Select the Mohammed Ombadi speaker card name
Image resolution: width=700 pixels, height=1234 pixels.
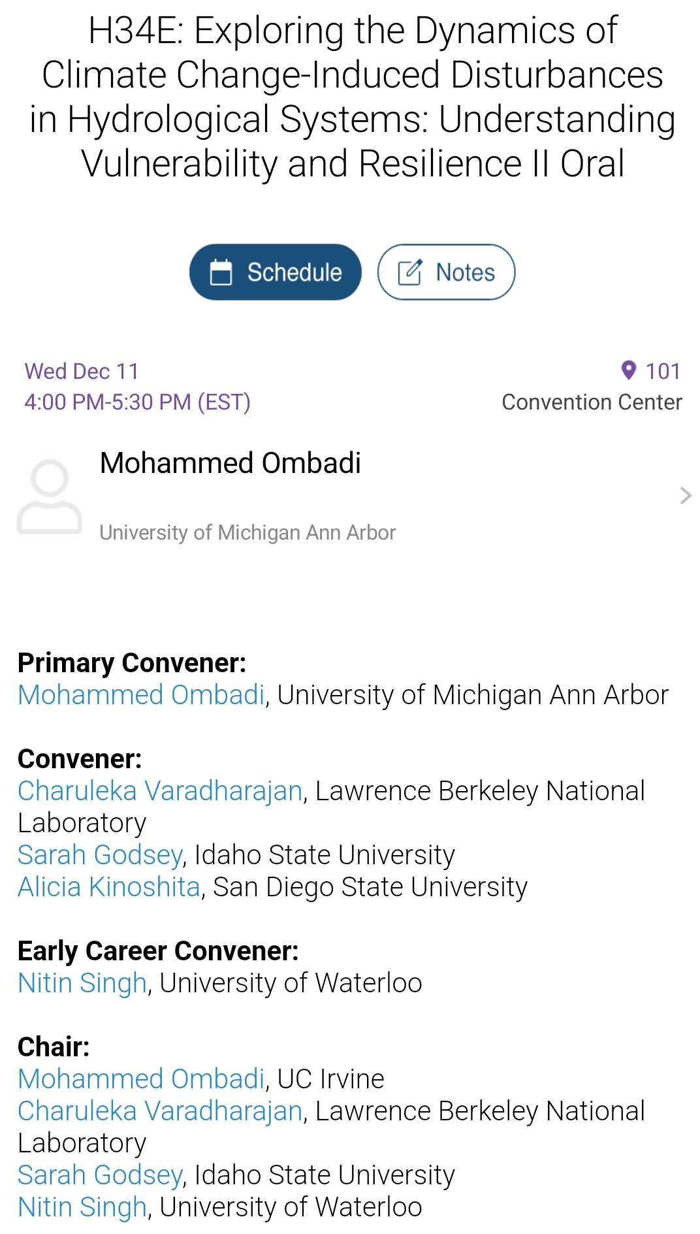(x=230, y=463)
